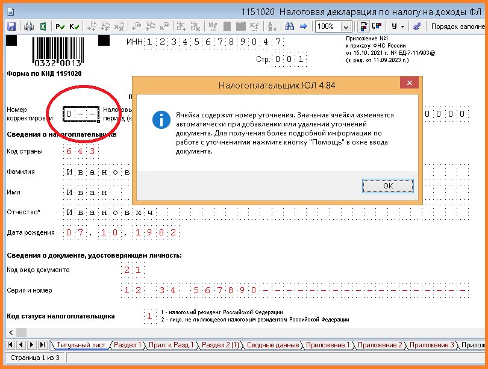The width and height of the screenshot is (488, 369).
Task: Click the delete section icon with two crosses
Action: coord(119,26)
